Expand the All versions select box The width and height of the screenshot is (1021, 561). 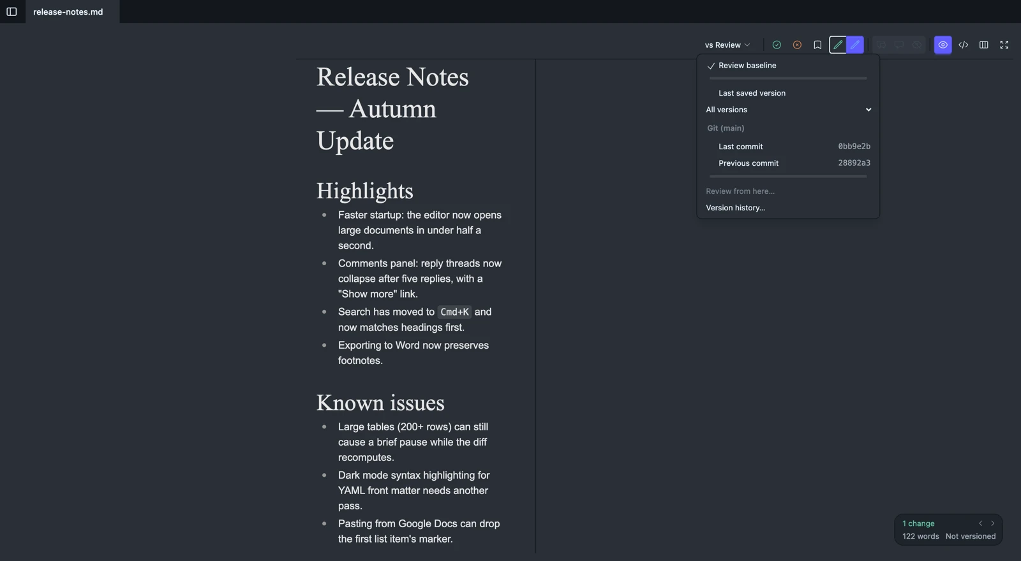[x=788, y=110]
